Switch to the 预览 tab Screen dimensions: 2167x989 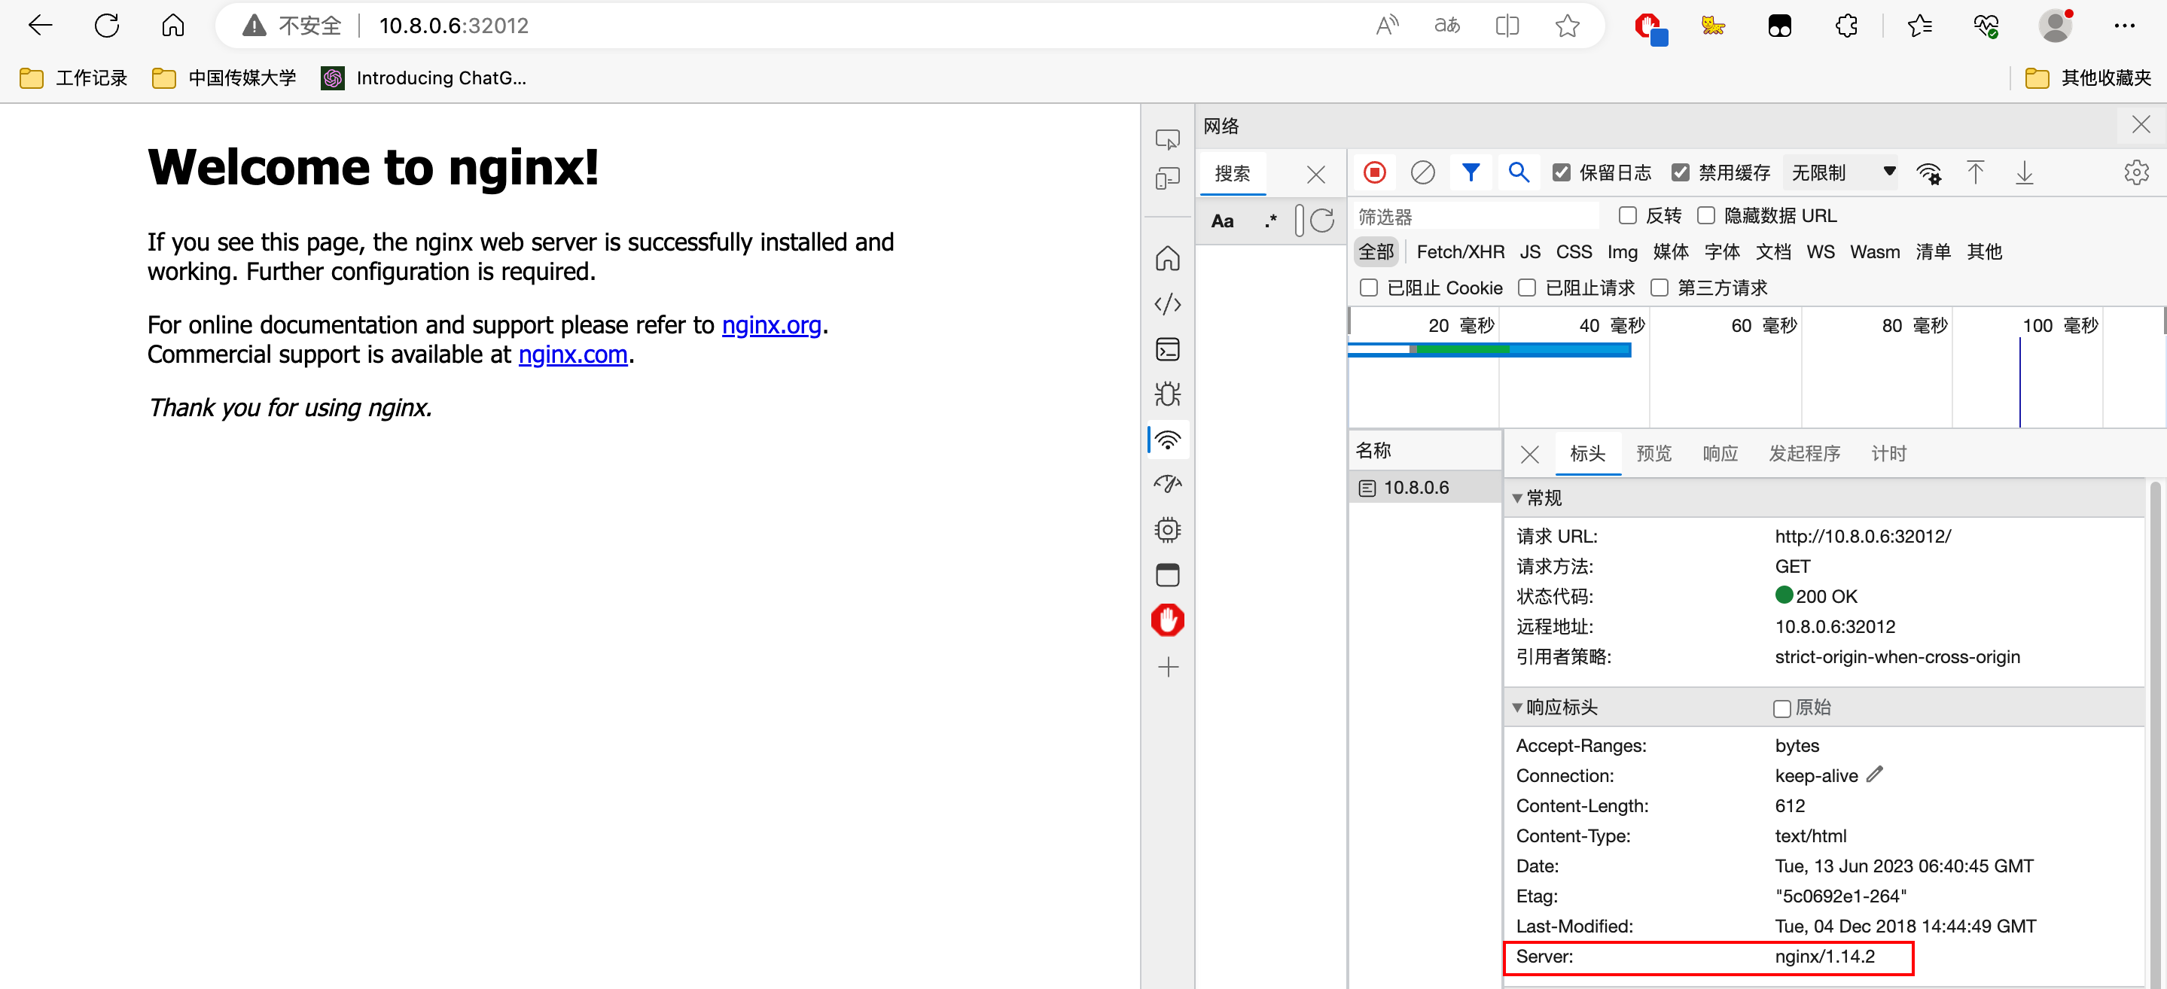coord(1653,453)
